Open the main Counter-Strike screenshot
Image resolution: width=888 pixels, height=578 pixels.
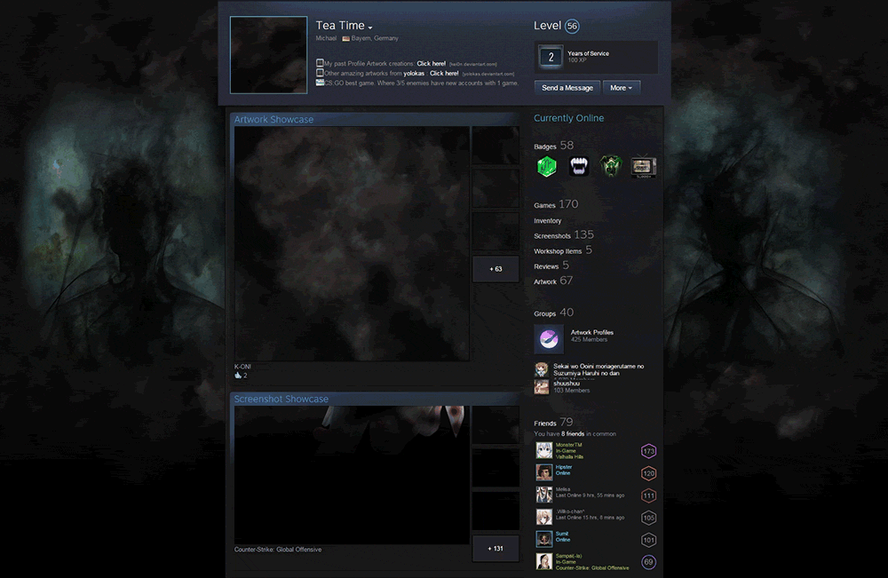(352, 475)
